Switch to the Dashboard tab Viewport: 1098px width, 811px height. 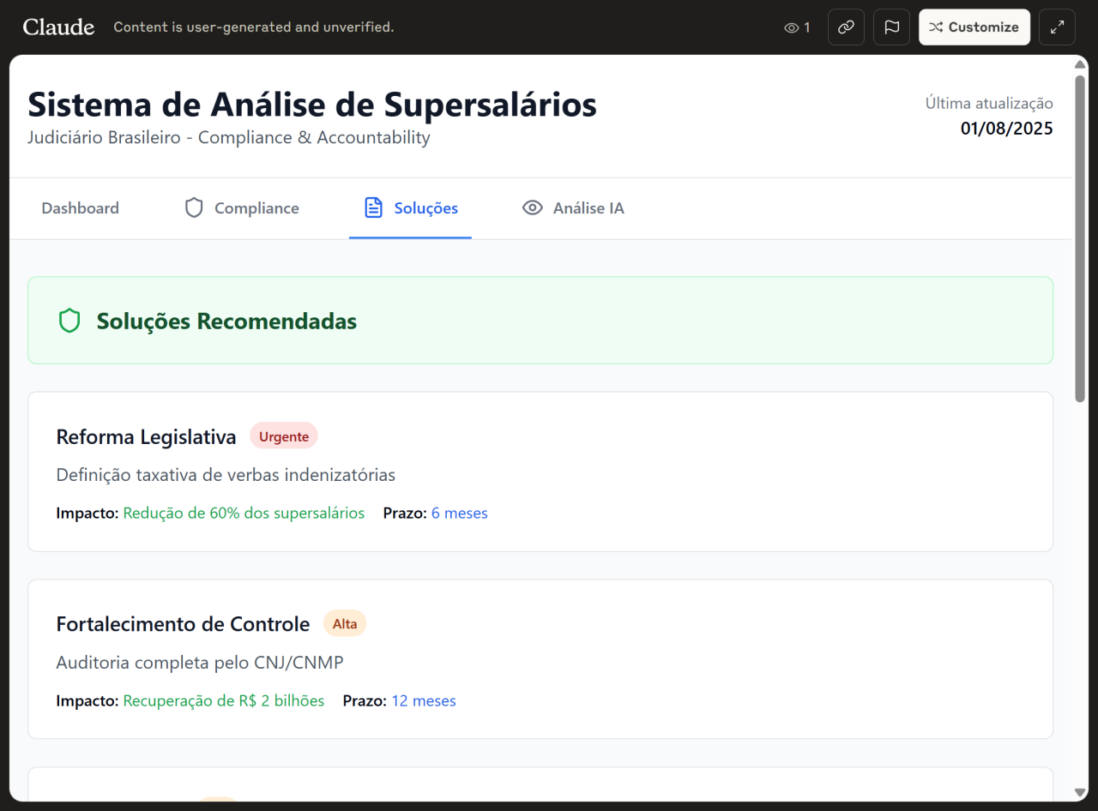point(80,208)
